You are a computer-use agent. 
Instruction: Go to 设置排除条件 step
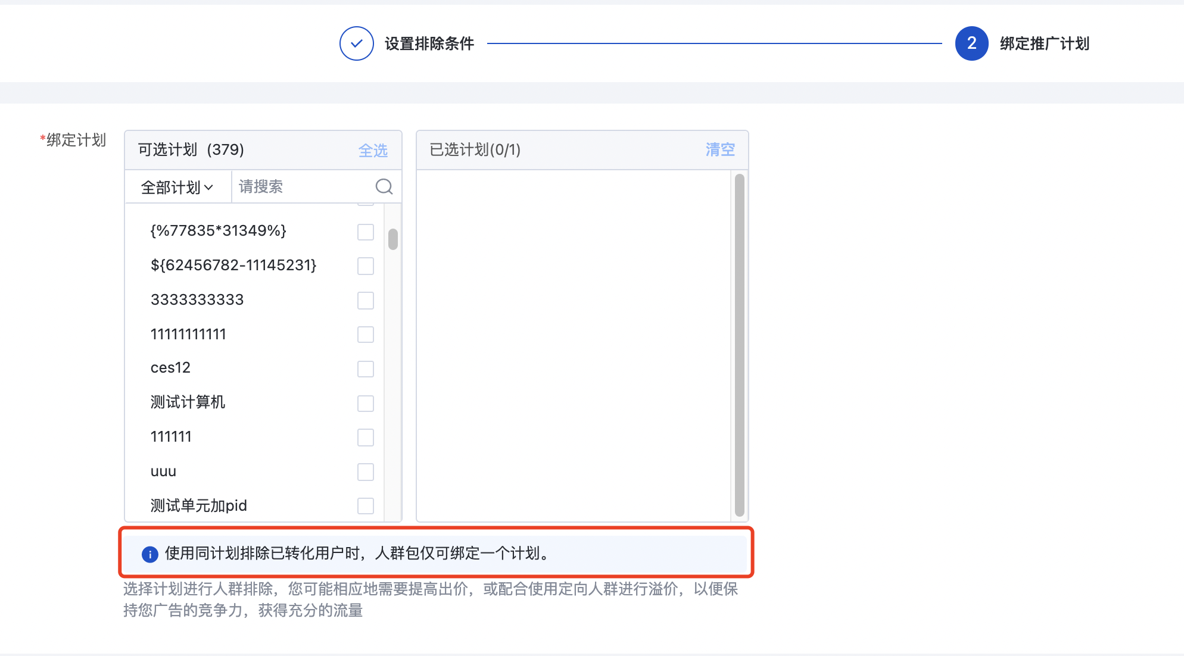(x=429, y=43)
